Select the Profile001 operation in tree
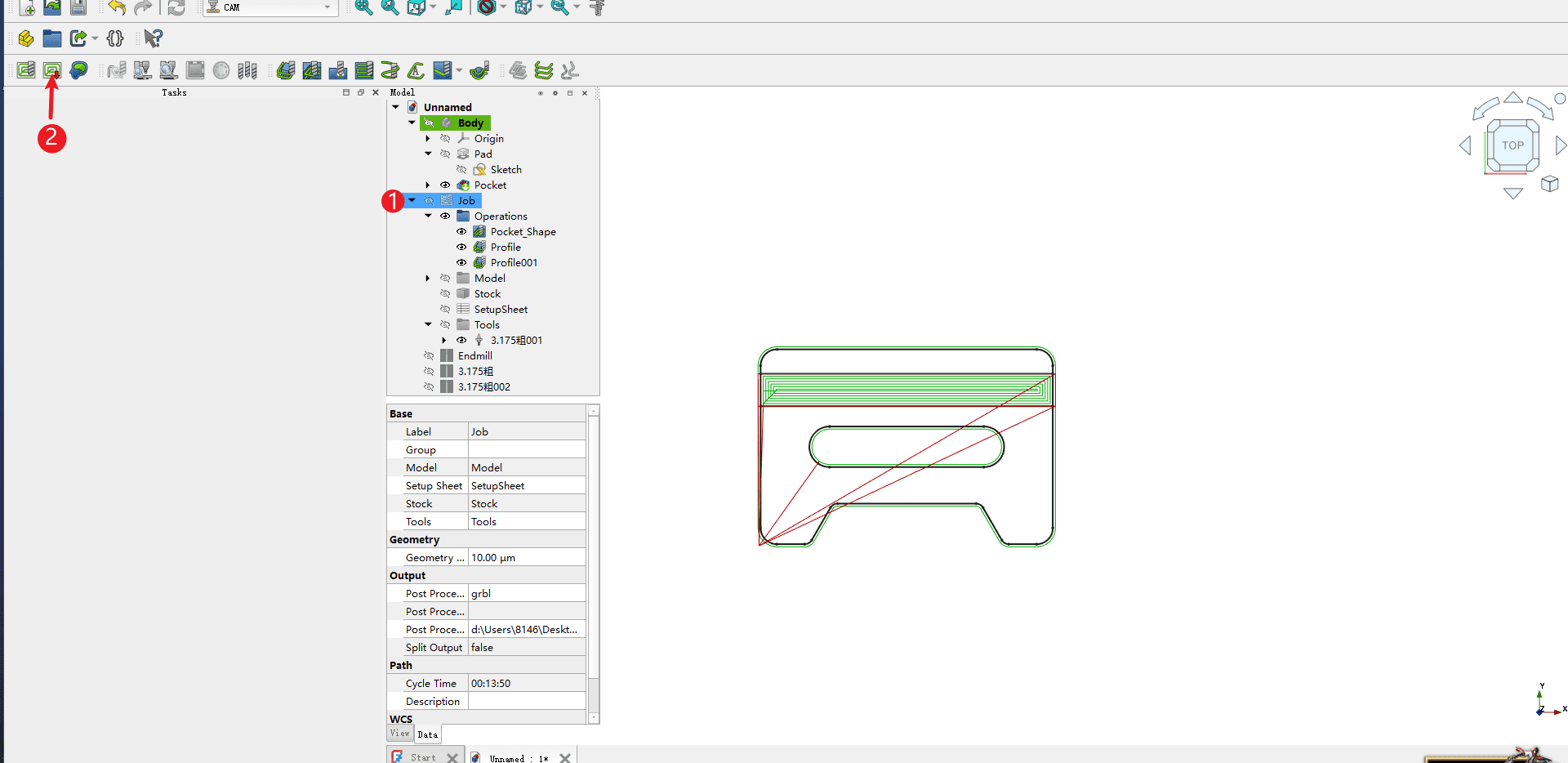The image size is (1568, 763). click(514, 263)
